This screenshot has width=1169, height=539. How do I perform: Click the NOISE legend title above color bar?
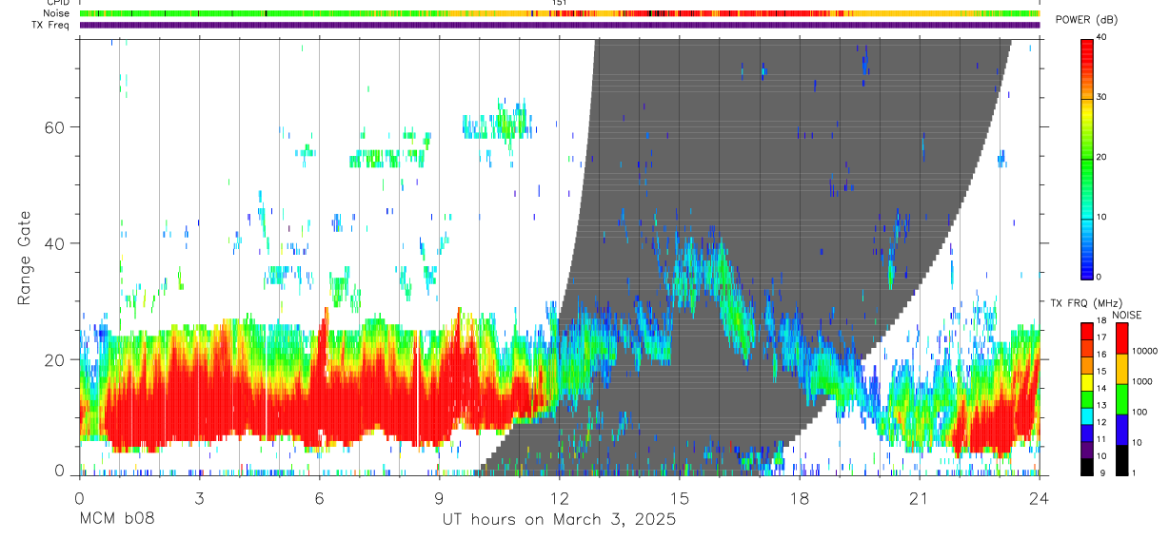tap(1127, 315)
